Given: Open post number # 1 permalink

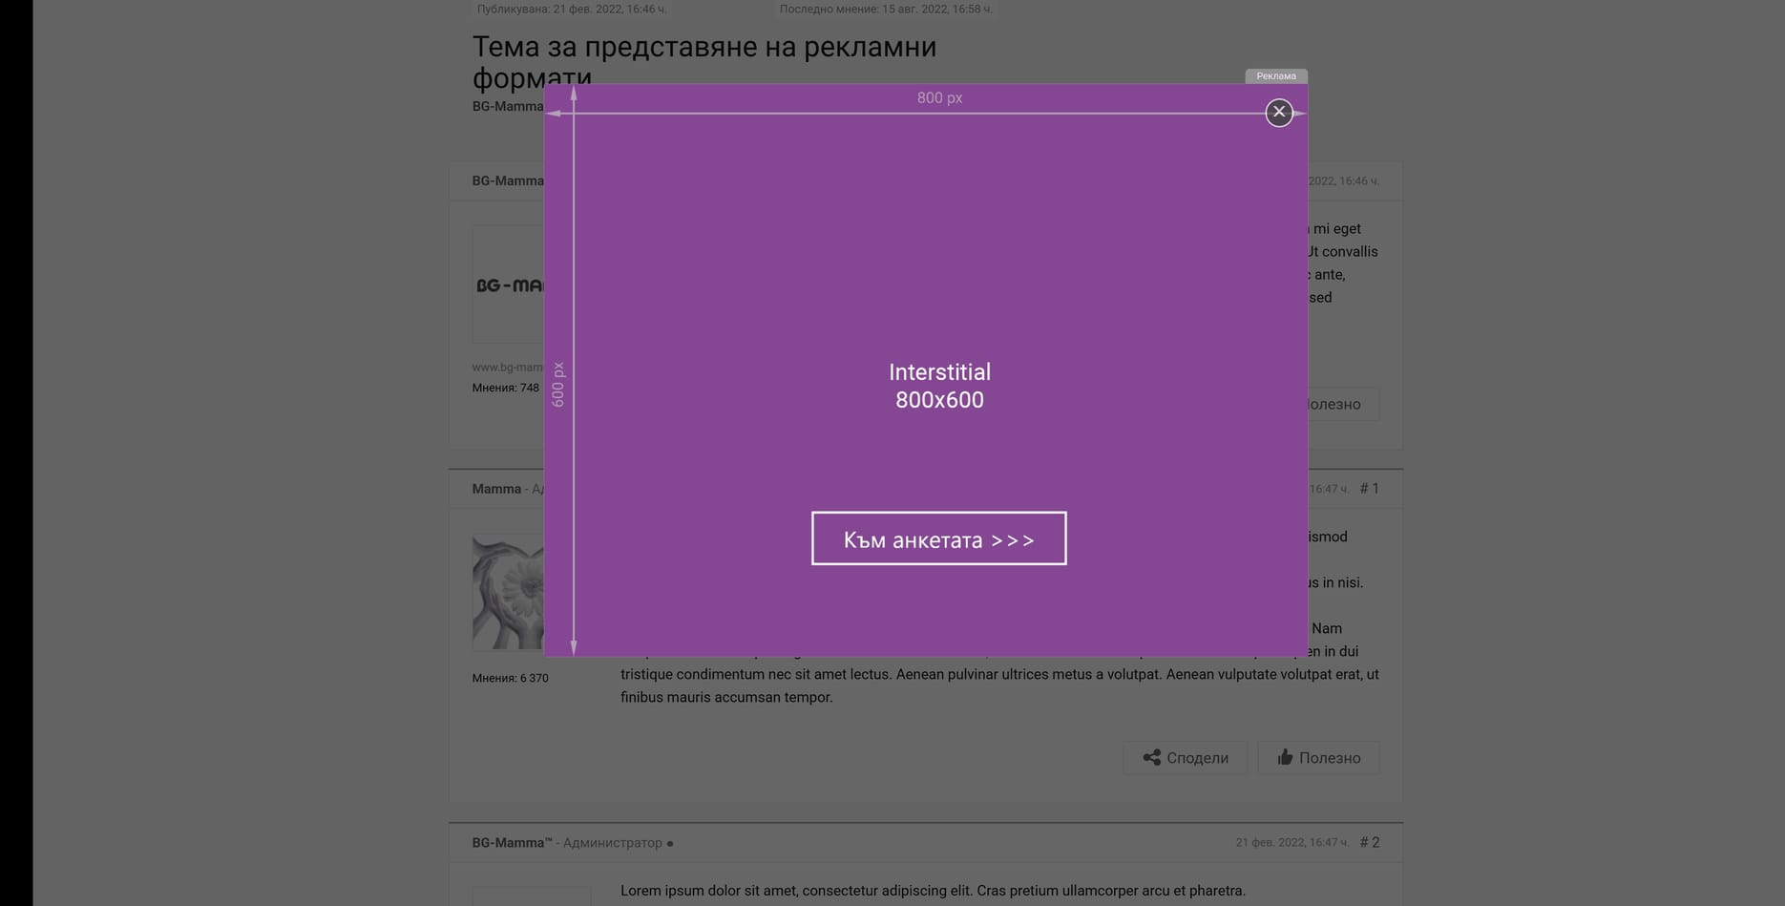Looking at the screenshot, I should click(1370, 489).
